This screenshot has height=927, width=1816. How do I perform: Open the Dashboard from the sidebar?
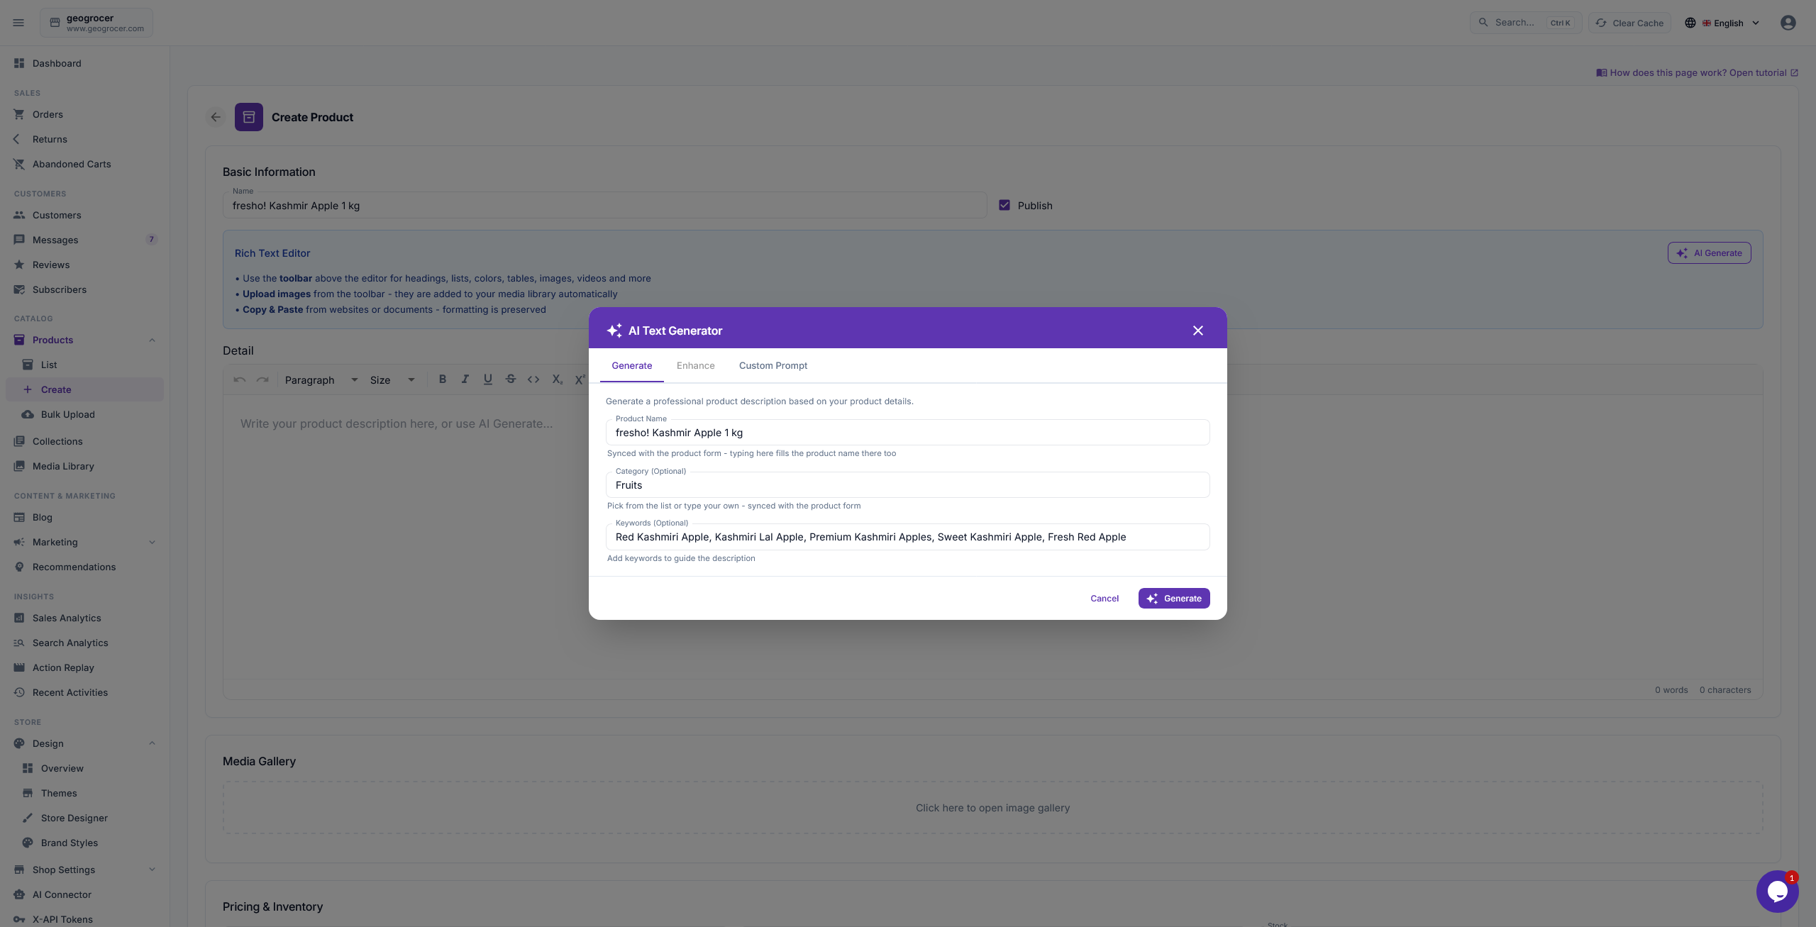pyautogui.click(x=84, y=63)
